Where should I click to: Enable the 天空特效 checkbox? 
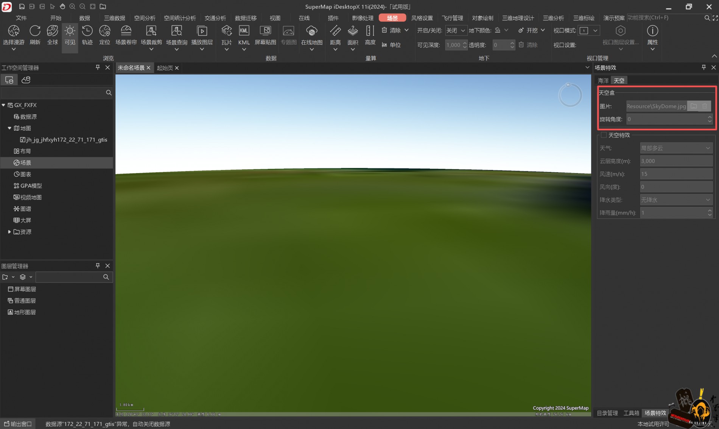(604, 135)
